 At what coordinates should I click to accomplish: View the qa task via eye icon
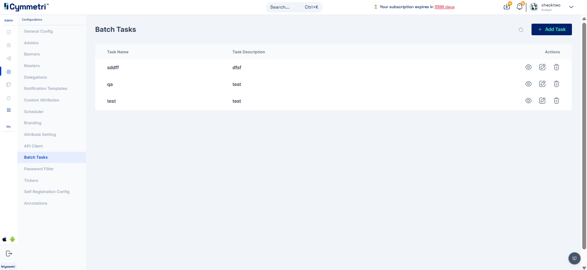[x=529, y=84]
